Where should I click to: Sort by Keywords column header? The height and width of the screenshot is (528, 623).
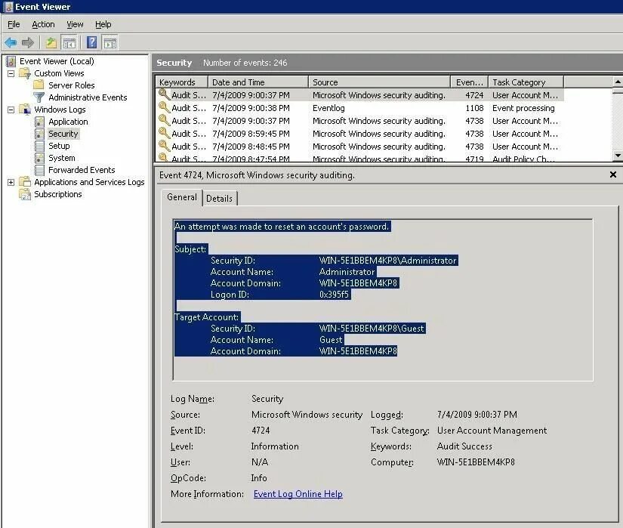coord(181,82)
